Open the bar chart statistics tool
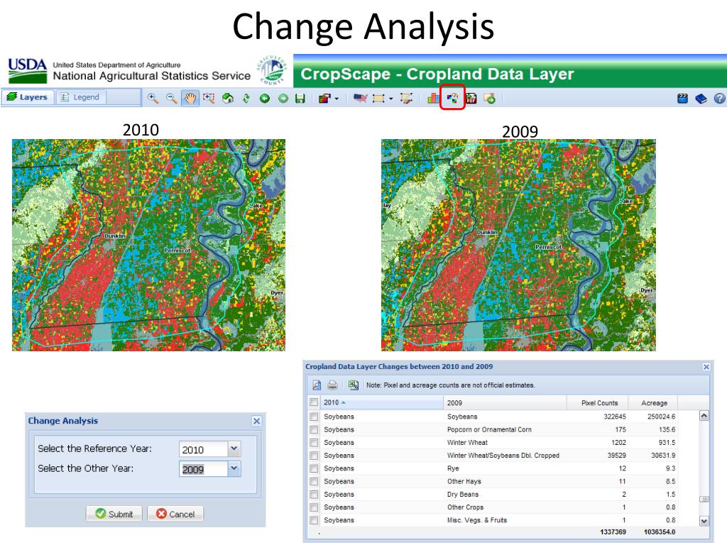 tap(433, 98)
